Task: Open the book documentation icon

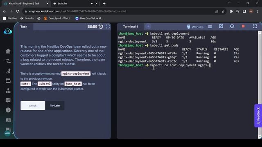Action: tap(8, 120)
